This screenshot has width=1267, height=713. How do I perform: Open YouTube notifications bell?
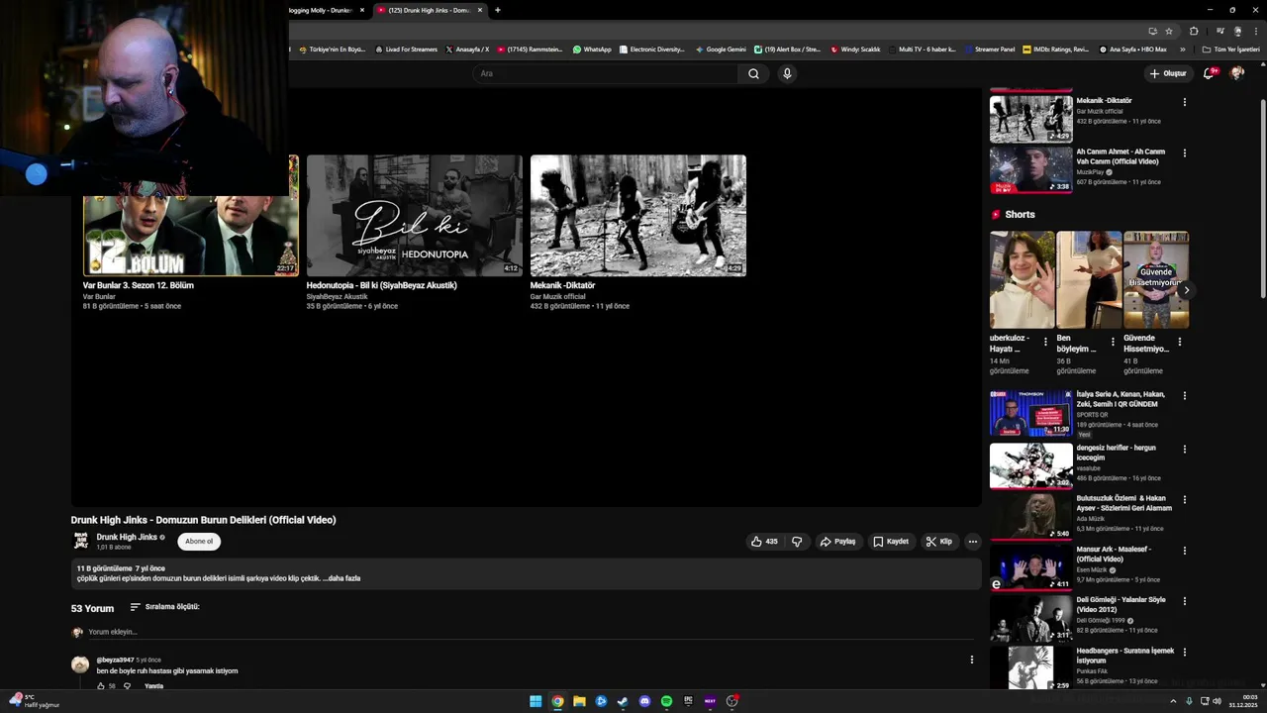pyautogui.click(x=1209, y=73)
